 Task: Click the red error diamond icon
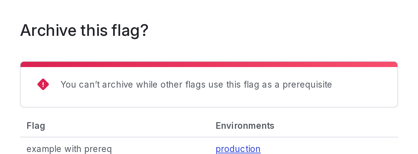tap(43, 85)
